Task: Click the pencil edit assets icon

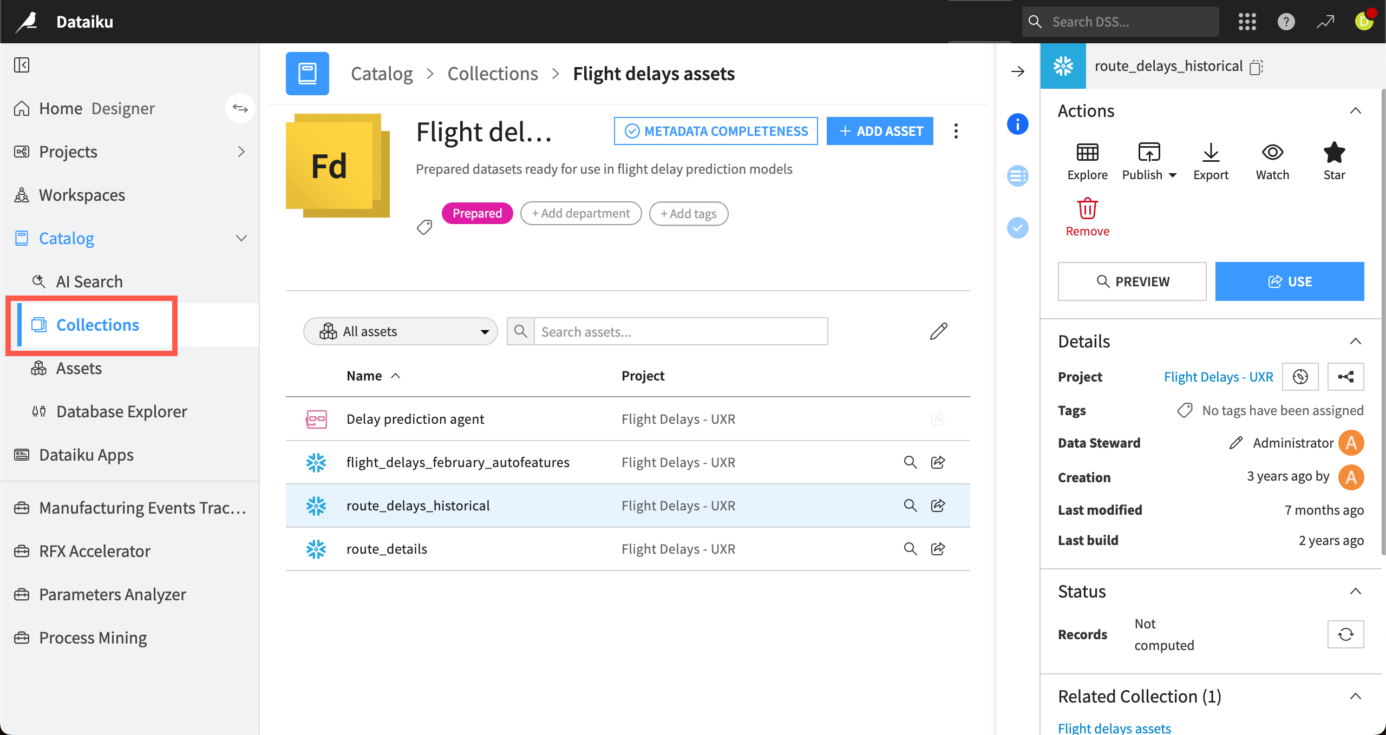Action: click(x=938, y=331)
